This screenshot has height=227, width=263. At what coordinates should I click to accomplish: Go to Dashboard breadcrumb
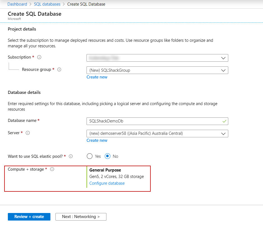pyautogui.click(x=17, y=4)
